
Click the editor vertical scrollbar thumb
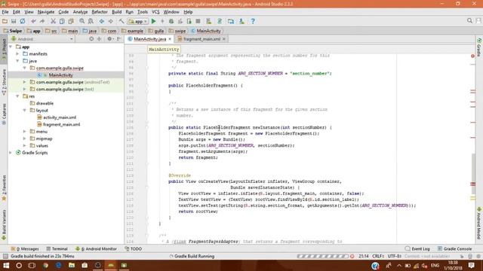tap(473, 174)
